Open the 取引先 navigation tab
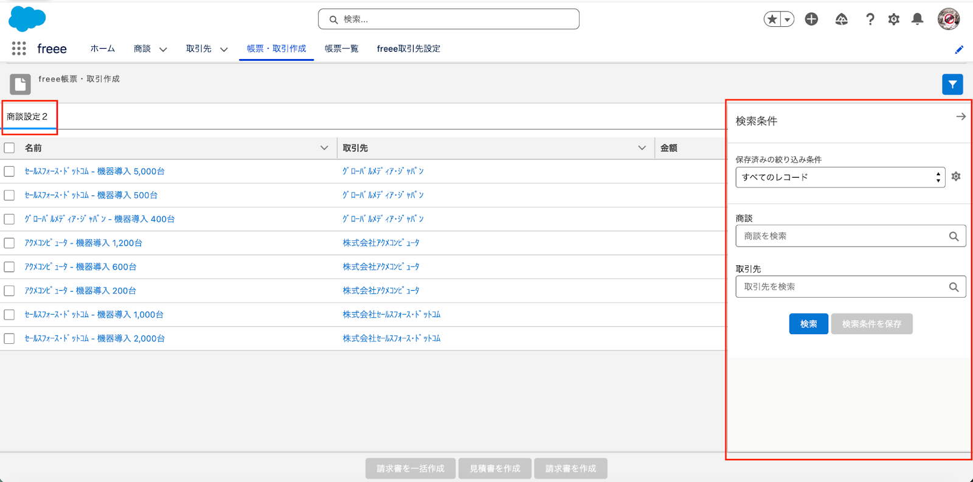This screenshot has height=482, width=973. point(199,49)
